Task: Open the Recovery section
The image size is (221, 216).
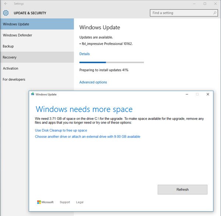Action: 37,57
